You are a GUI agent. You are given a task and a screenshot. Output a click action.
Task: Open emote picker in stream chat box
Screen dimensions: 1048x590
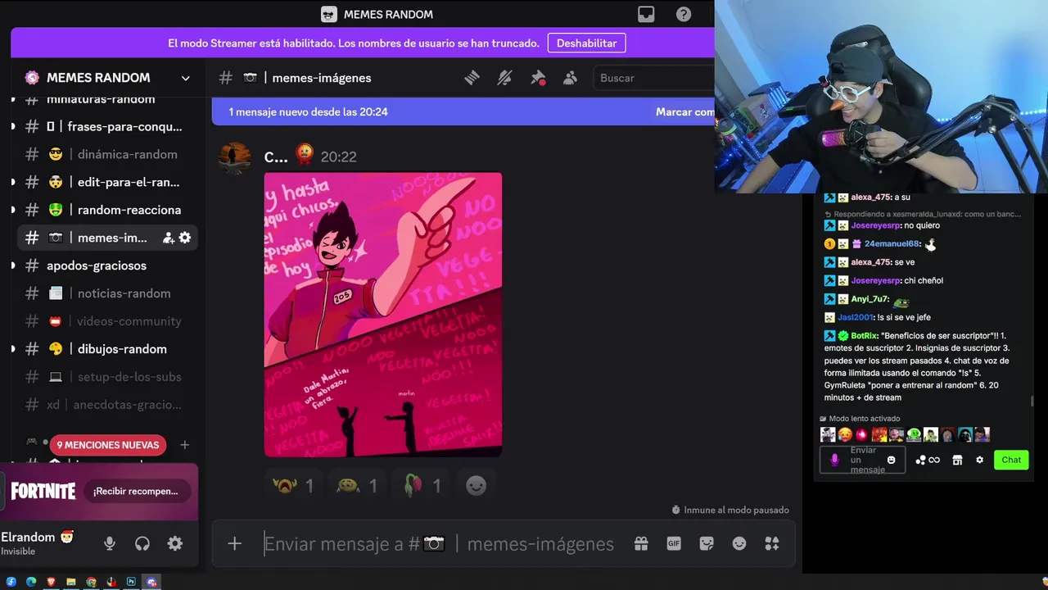[892, 460]
